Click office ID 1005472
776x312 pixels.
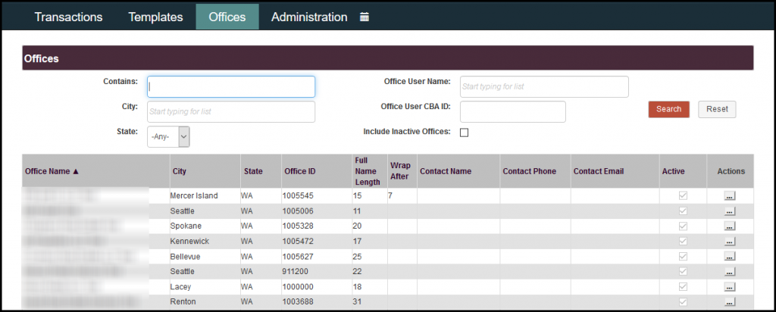tap(297, 242)
